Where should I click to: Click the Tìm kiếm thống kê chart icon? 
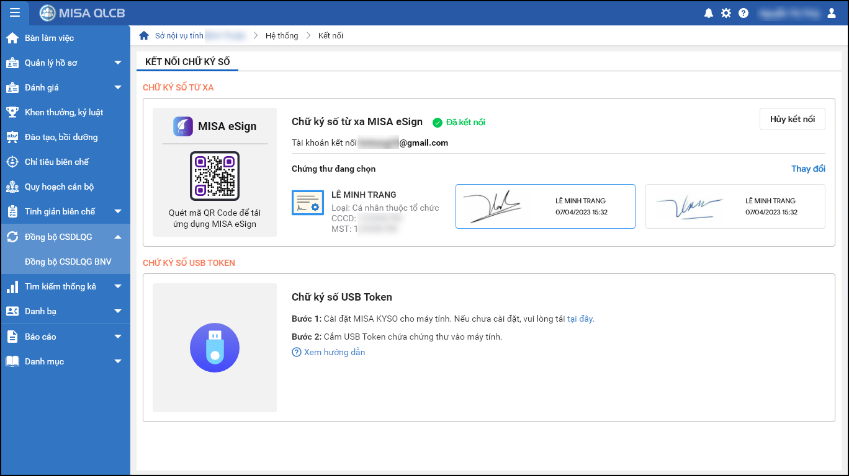tap(12, 286)
